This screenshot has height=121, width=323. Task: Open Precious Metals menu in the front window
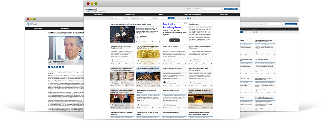pyautogui.click(x=99, y=15)
